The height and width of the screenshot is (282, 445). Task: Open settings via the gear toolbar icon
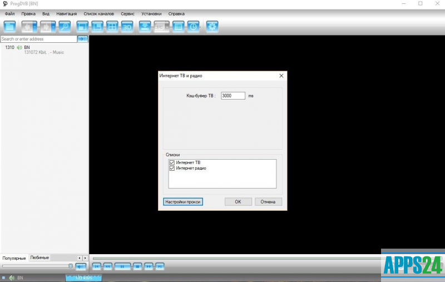pyautogui.click(x=212, y=26)
